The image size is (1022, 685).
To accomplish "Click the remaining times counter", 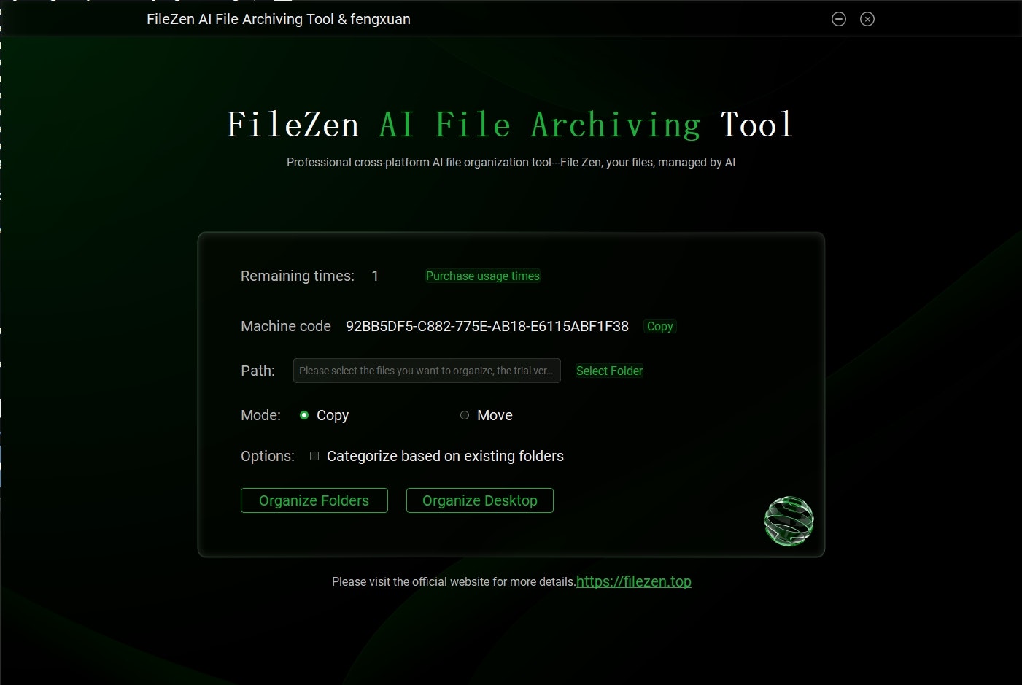I will [375, 276].
